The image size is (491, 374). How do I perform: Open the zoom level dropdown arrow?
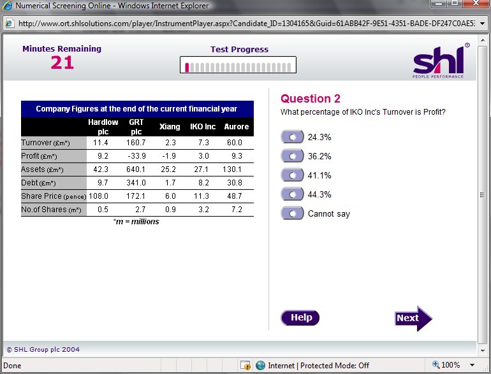[x=473, y=365]
